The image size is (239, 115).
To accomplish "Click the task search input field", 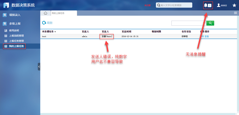I will click(189, 23).
